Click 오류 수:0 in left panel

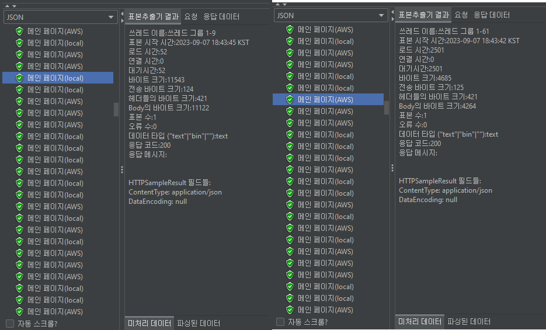click(142, 126)
